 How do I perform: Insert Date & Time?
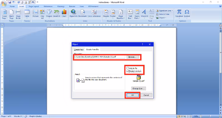pos(163,14)
